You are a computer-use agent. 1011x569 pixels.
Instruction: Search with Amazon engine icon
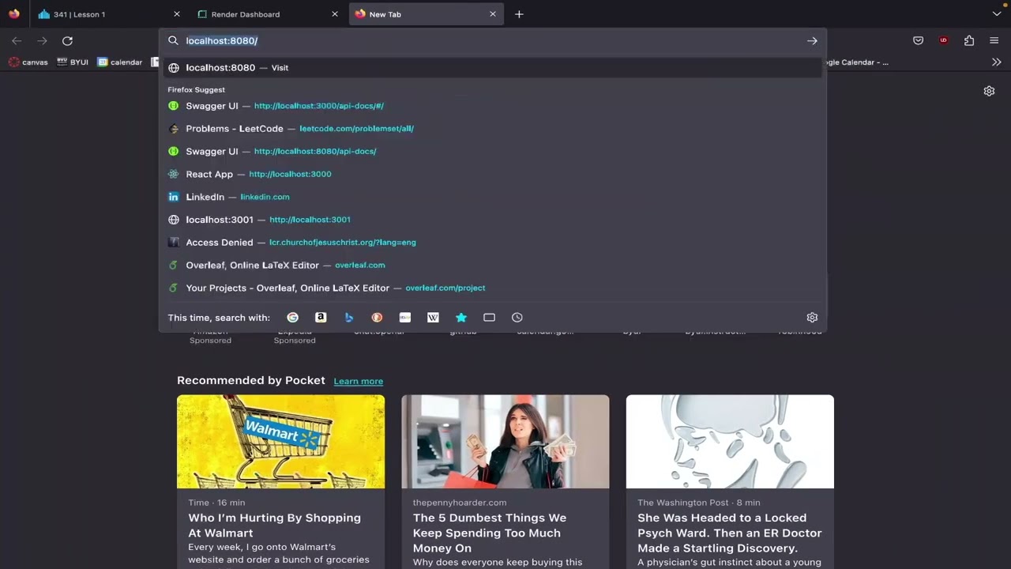tap(321, 318)
